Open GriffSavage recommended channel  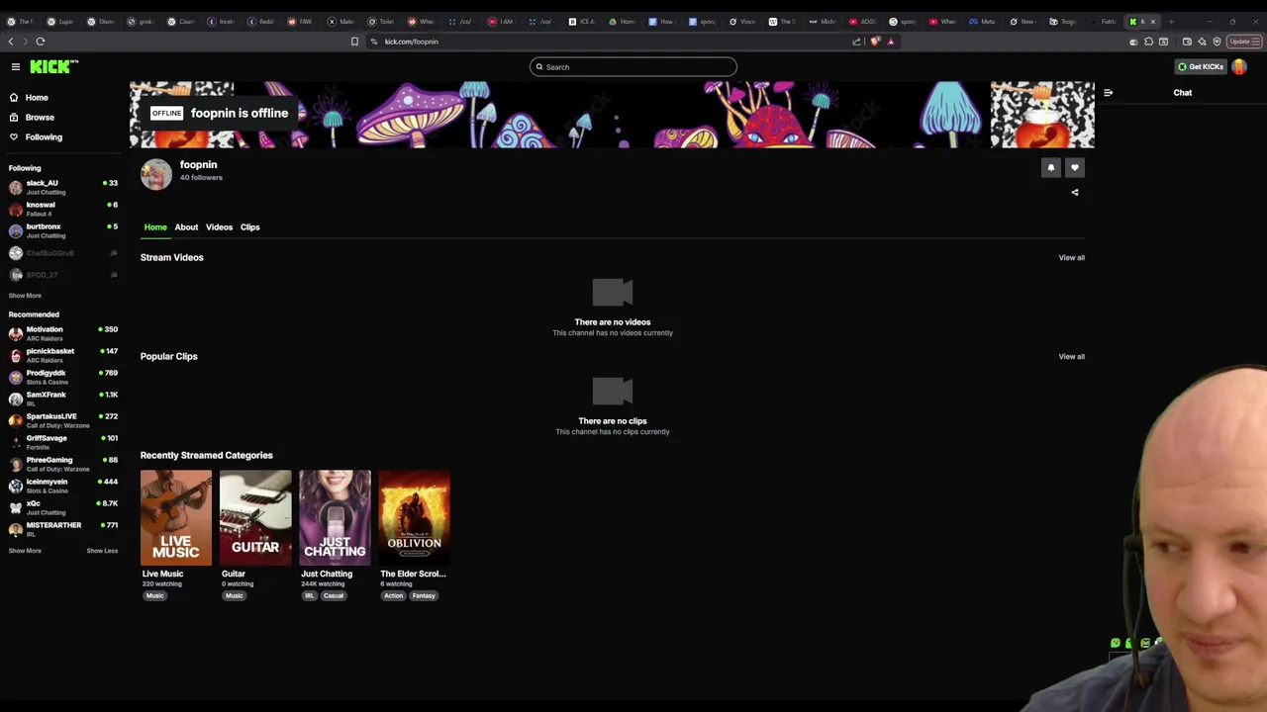point(62,442)
